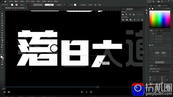The image size is (173, 97).
Task: Select the Scissors tool
Action: point(2,33)
